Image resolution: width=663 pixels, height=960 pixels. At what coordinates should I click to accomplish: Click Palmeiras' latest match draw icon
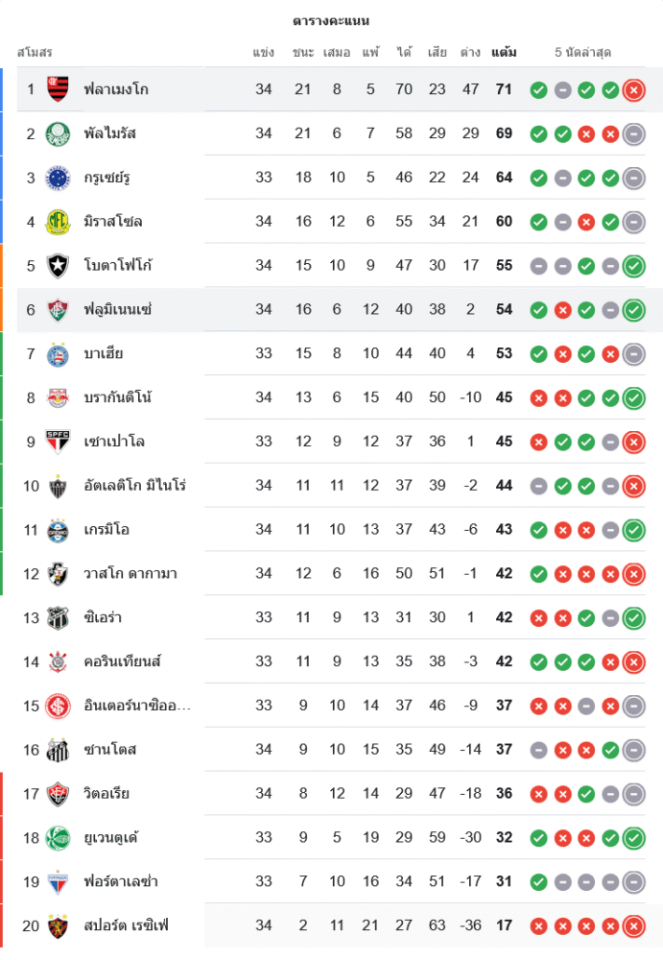click(x=633, y=134)
